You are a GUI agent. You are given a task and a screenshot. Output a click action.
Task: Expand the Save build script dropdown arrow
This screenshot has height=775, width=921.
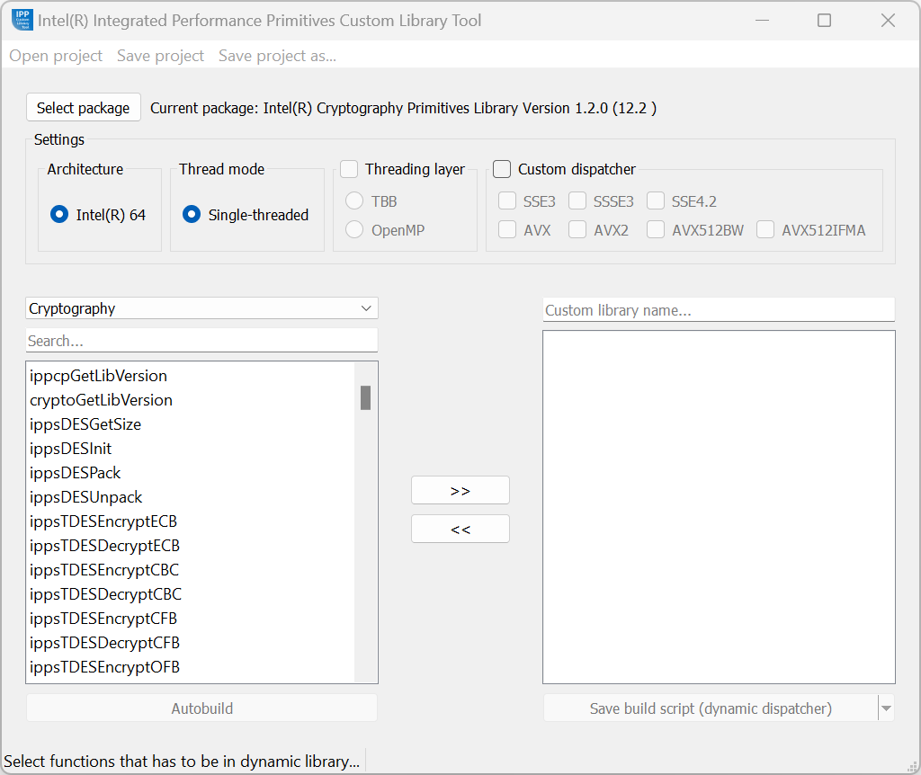pyautogui.click(x=887, y=708)
